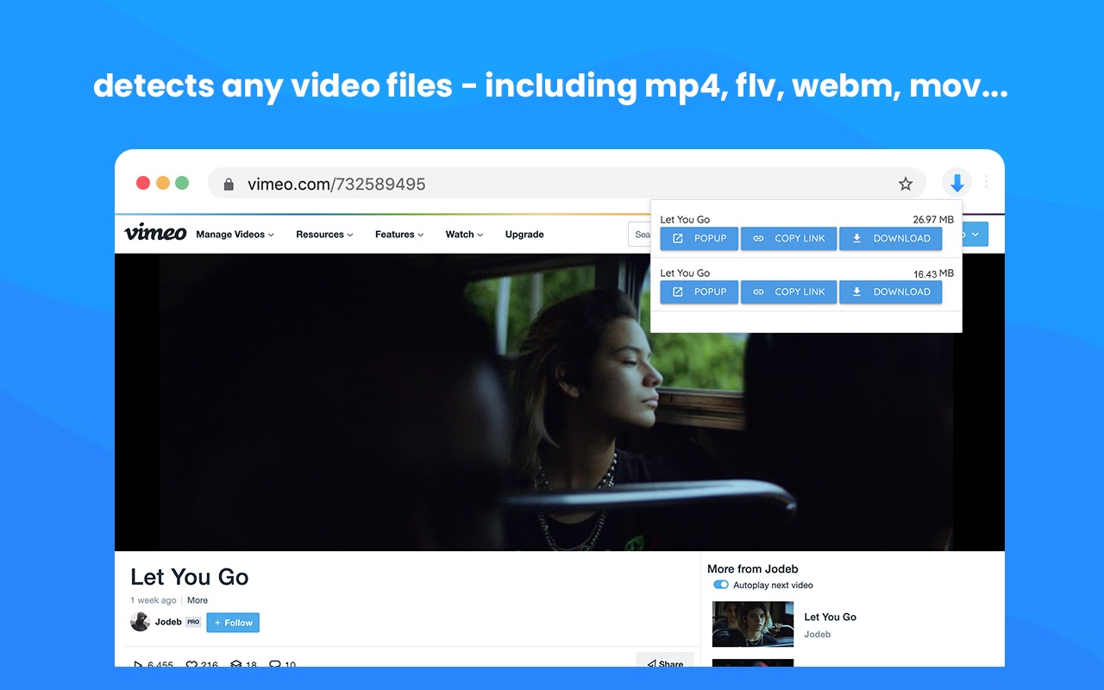Click the 'Let You Go' video title heading

pos(190,577)
